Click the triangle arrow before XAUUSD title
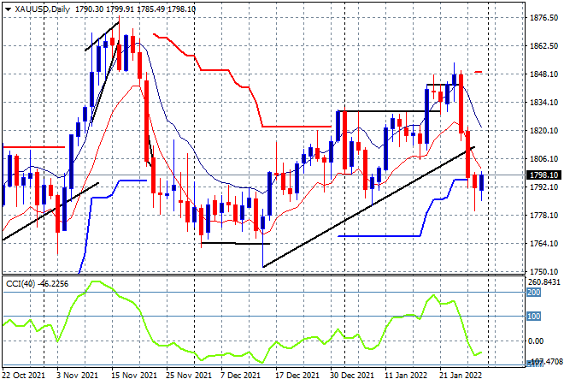 8,9
